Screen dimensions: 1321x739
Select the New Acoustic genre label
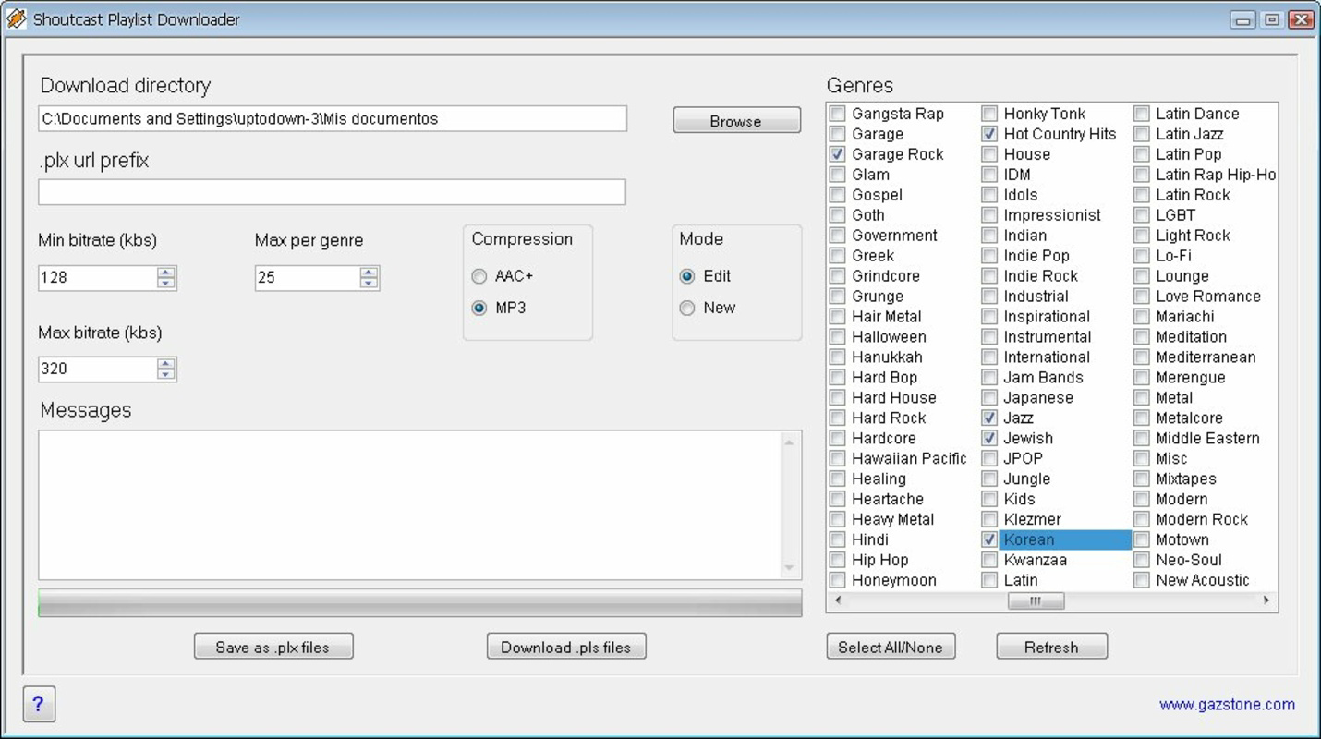coord(1203,580)
